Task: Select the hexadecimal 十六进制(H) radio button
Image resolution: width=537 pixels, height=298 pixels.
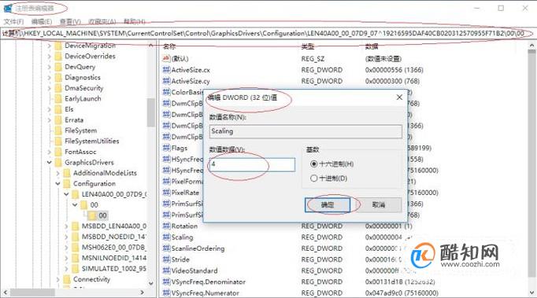Action: point(313,164)
